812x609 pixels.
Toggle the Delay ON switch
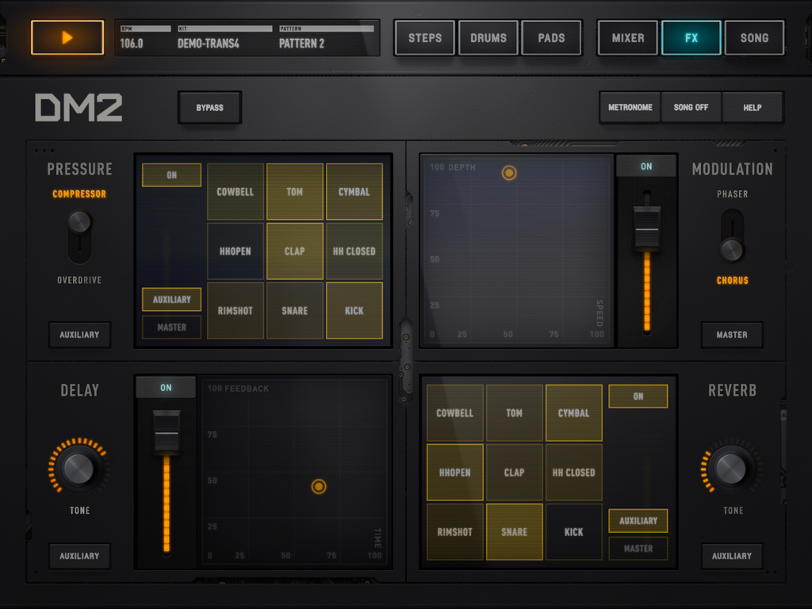click(166, 387)
